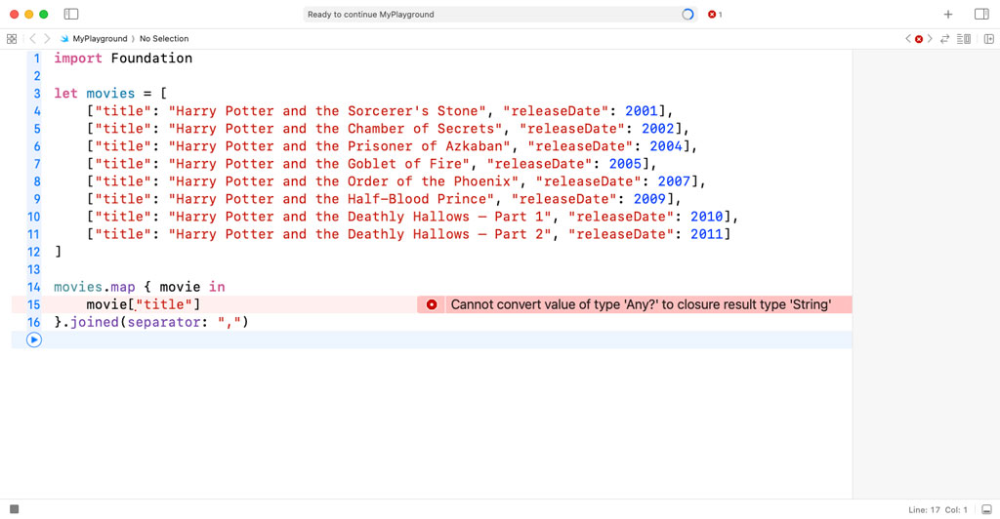This screenshot has width=1000, height=519.
Task: Click the joined method on line 16
Action: coord(95,322)
